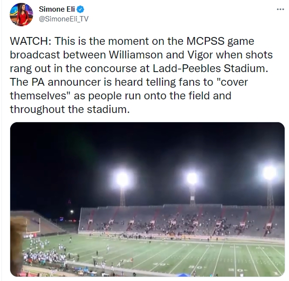Click the Ladd-Peebles Stadium text in tweet

coord(210,68)
